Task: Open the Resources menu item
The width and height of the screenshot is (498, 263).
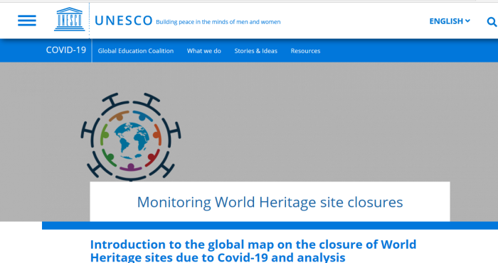Action: (305, 51)
